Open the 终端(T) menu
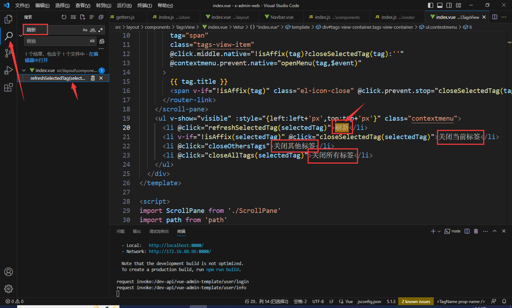The height and width of the screenshot is (308, 512). tap(144, 5)
